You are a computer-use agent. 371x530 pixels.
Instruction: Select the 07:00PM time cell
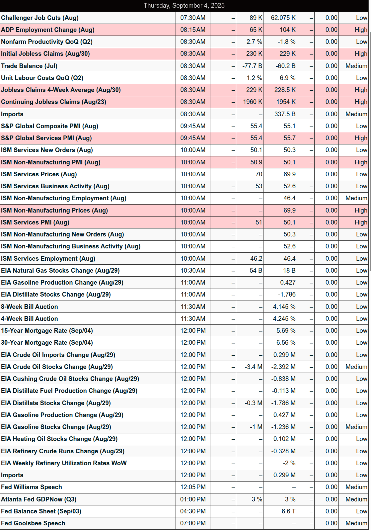tap(193, 523)
